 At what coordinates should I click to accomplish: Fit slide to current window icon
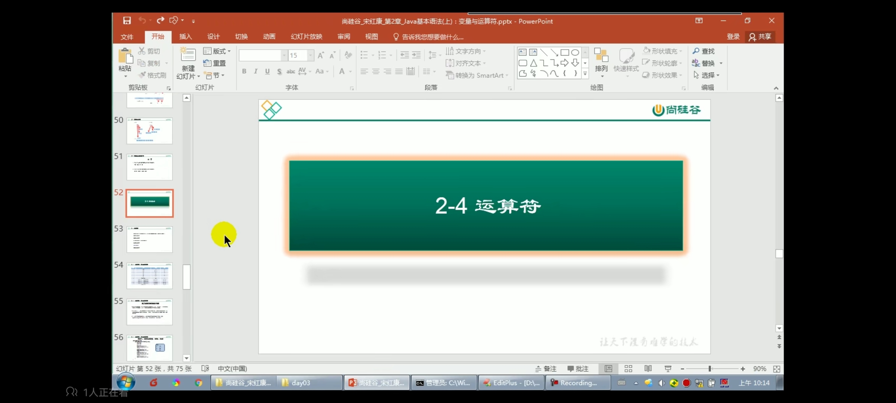(777, 369)
